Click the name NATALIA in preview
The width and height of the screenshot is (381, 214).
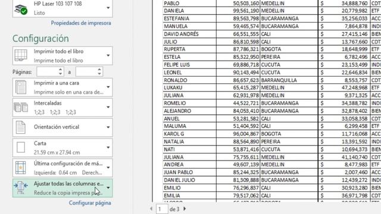click(174, 141)
